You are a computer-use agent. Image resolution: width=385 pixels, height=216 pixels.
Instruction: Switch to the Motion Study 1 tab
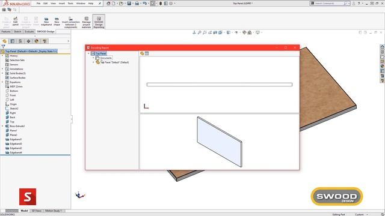point(54,211)
